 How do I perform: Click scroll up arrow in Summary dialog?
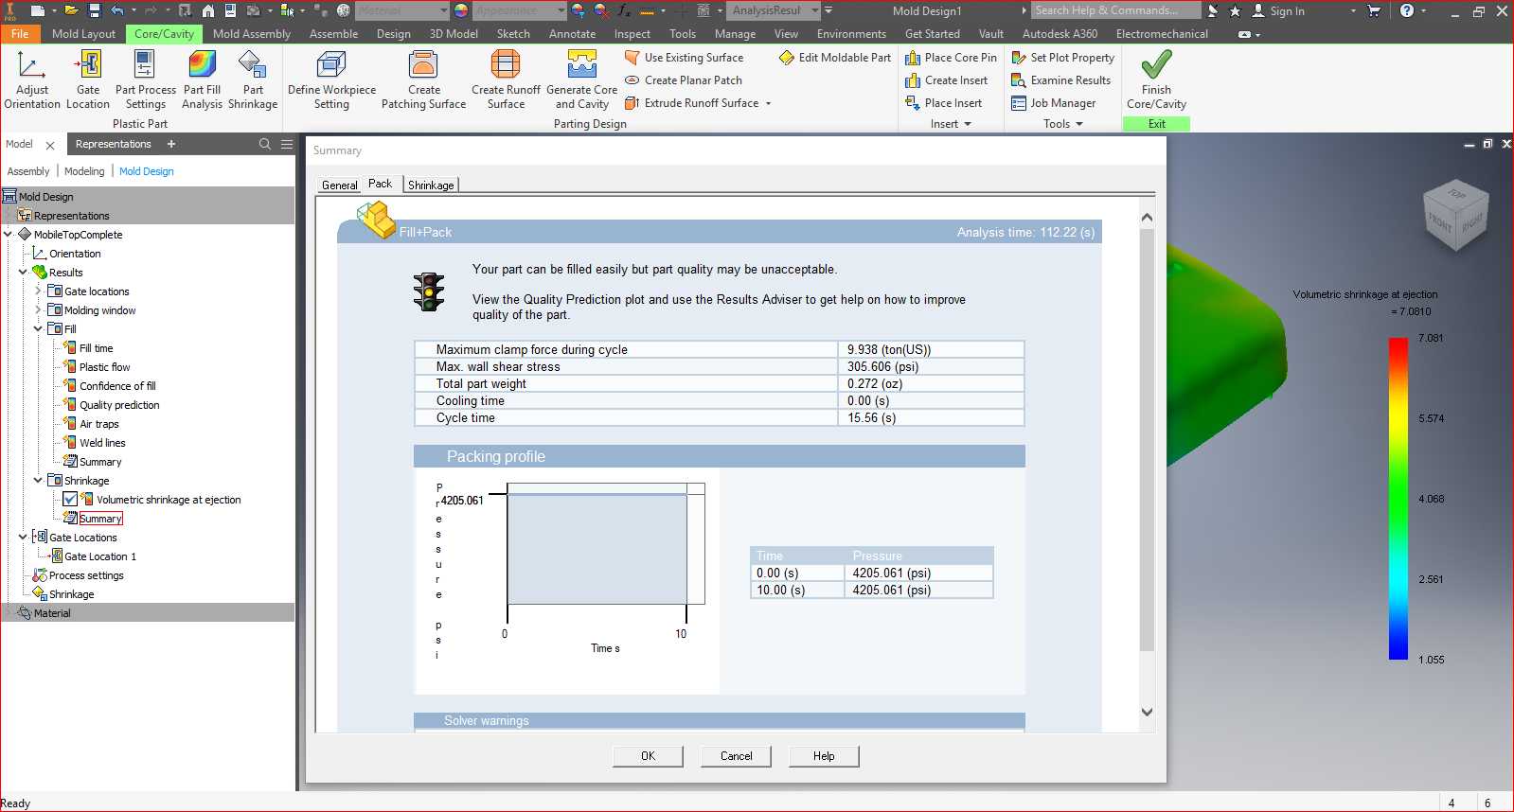point(1147,217)
